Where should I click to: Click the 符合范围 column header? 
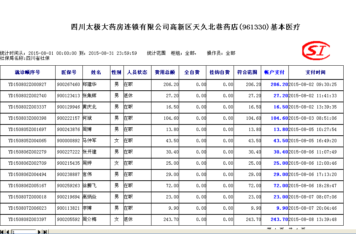[x=247, y=72]
